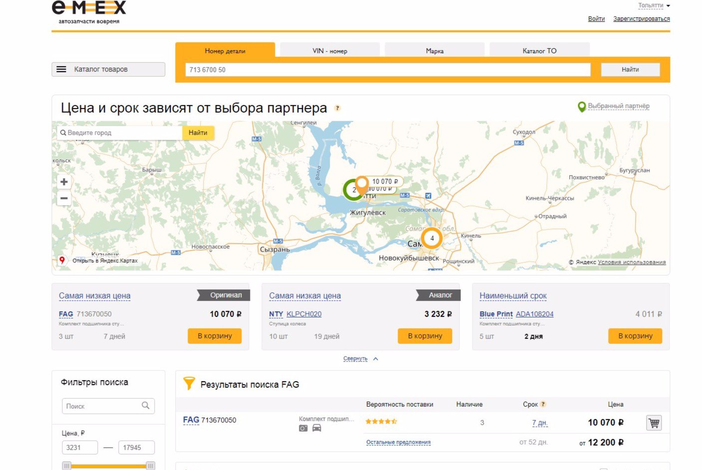The height and width of the screenshot is (470, 702).
Task: Click the Поиск filter input field
Action: pos(108,406)
